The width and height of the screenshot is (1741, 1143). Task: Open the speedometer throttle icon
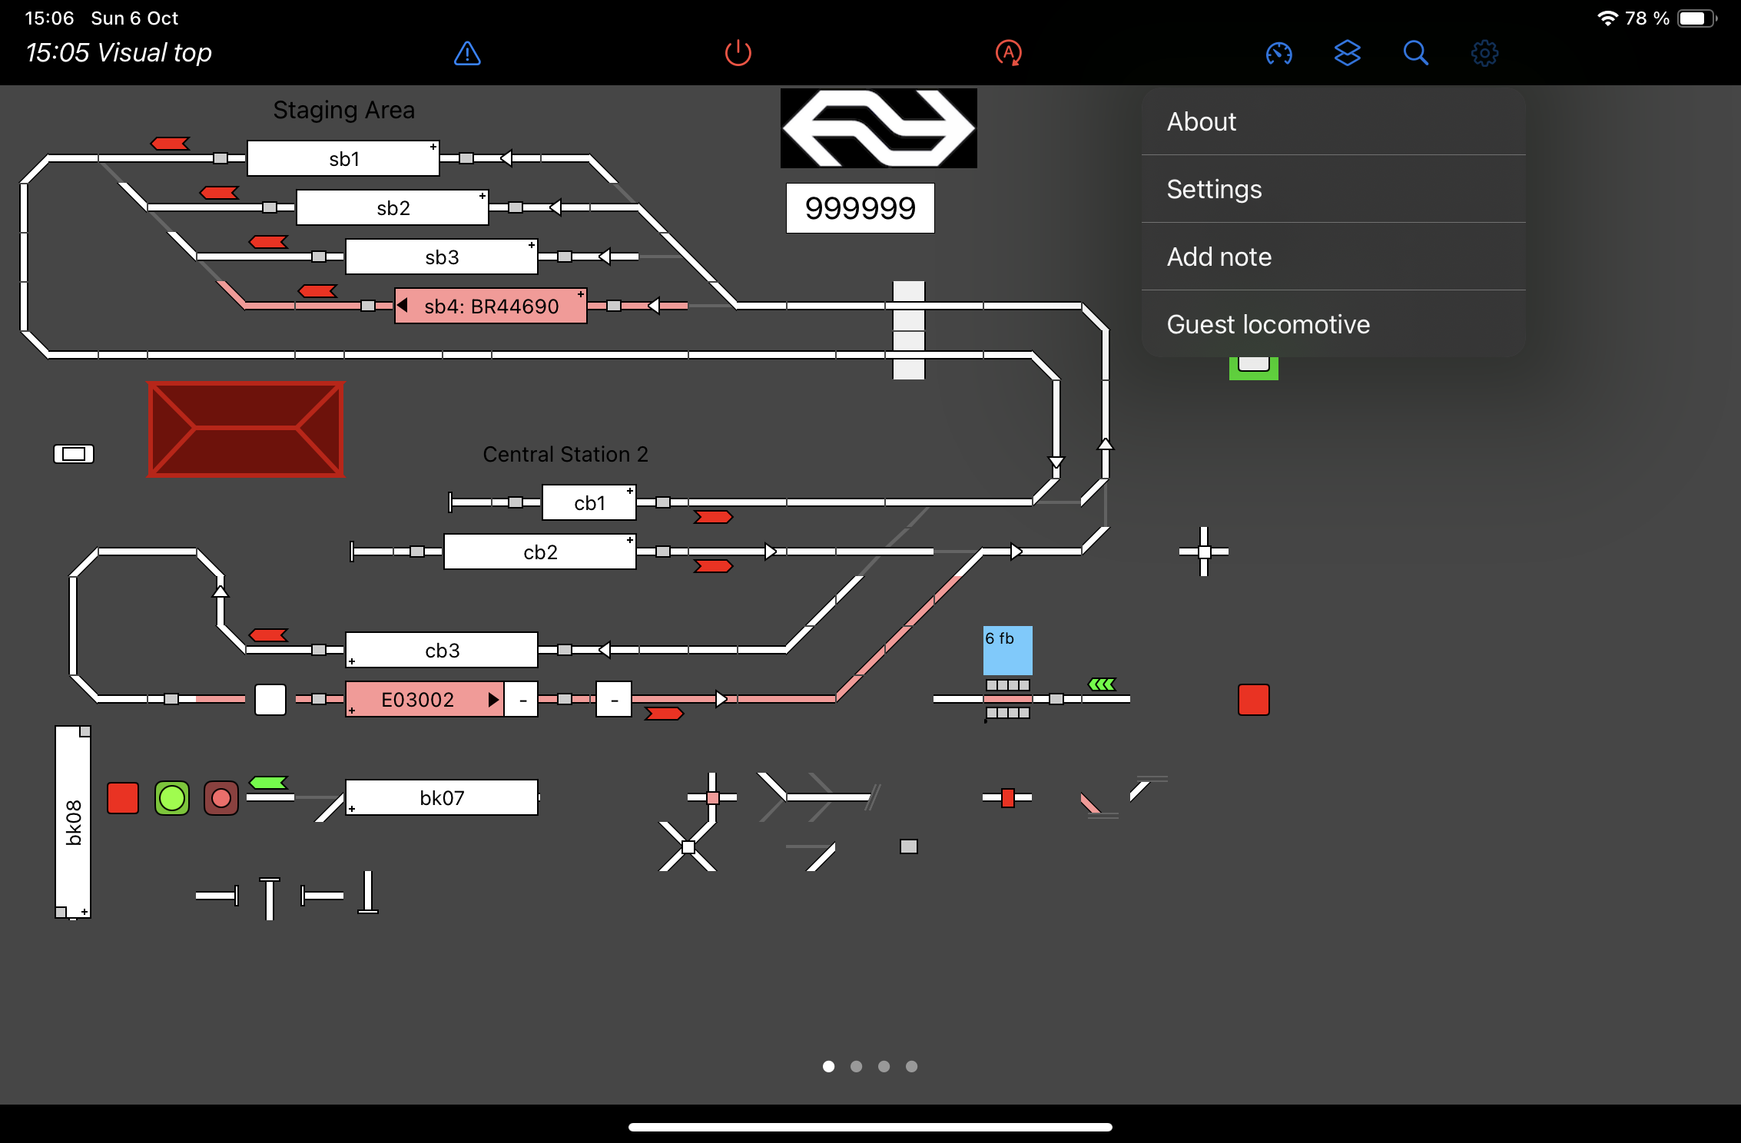click(x=1278, y=53)
